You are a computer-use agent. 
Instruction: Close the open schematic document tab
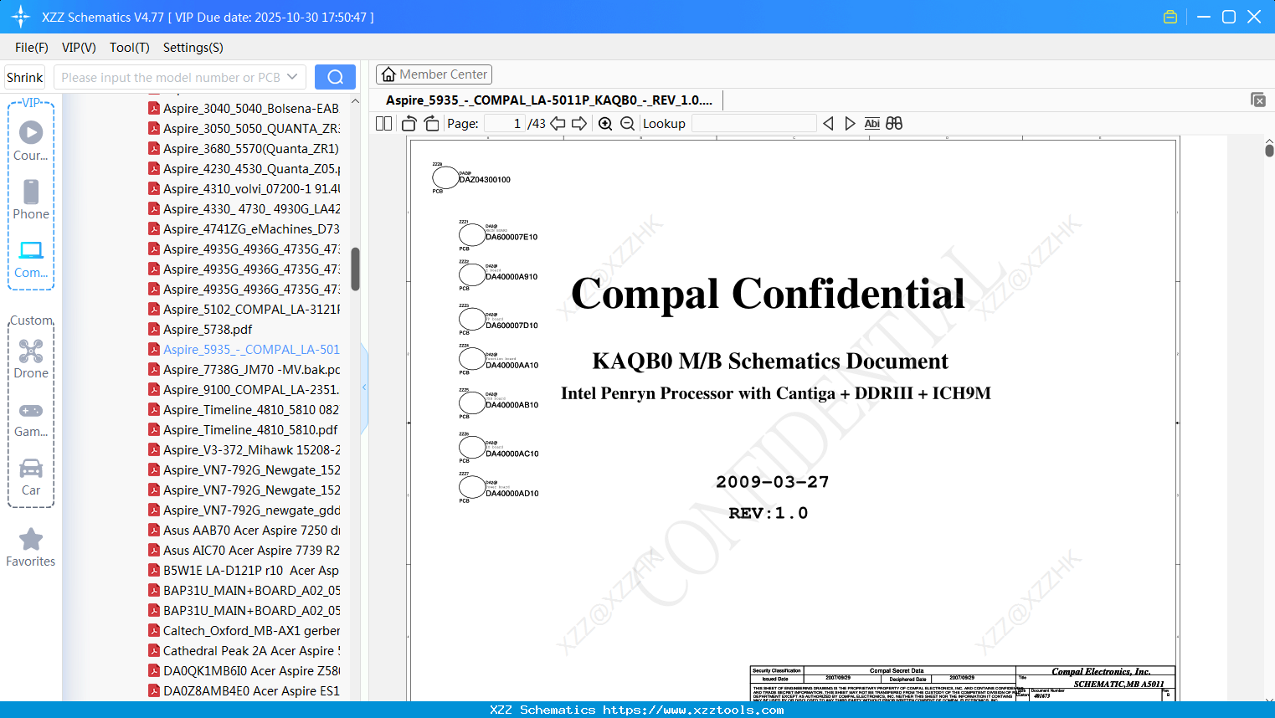(x=1258, y=100)
